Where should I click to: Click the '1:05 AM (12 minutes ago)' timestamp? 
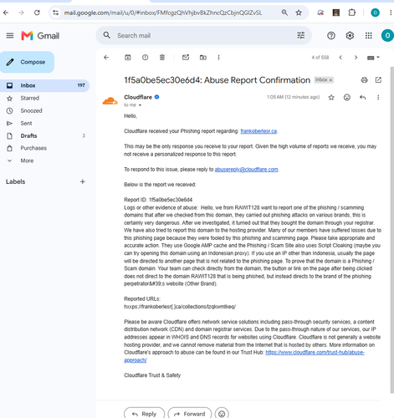click(293, 97)
